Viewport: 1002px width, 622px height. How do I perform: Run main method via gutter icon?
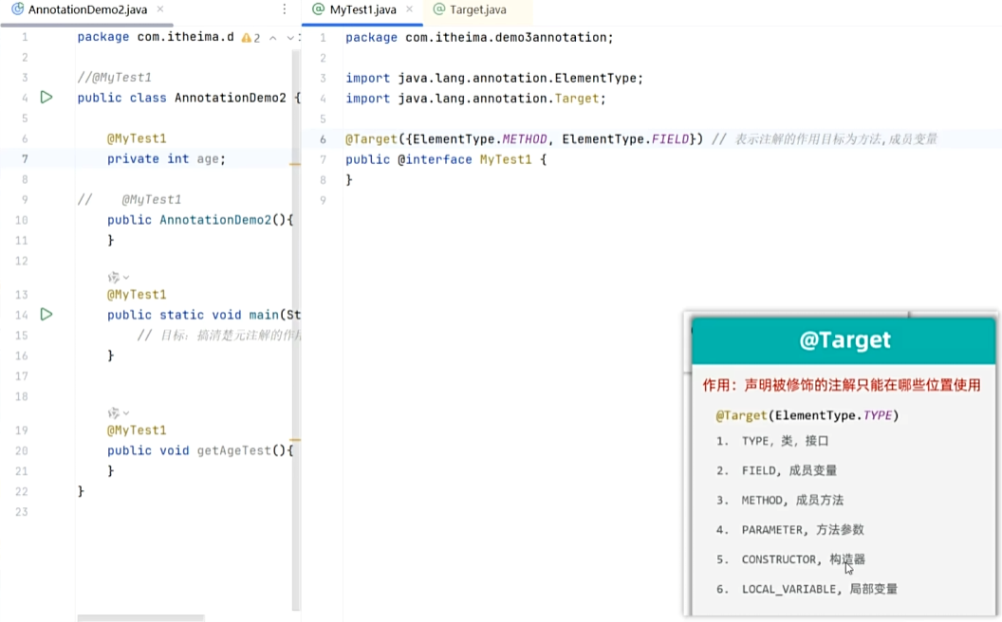pos(46,314)
